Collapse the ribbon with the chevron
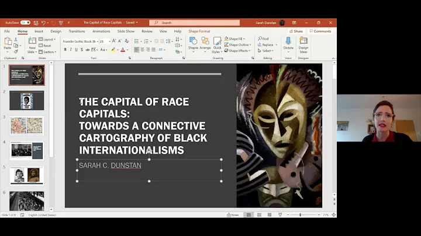The height and width of the screenshot is (236, 421). coord(333,58)
